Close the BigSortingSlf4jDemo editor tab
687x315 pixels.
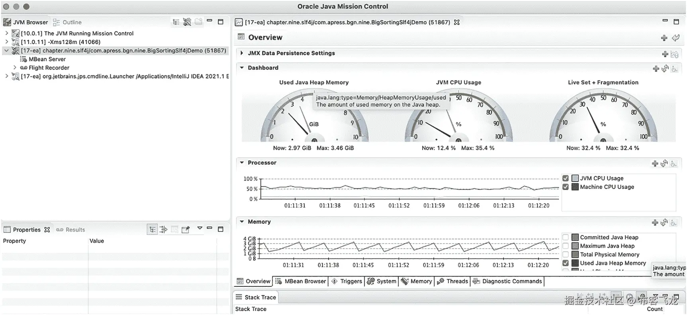pos(457,22)
